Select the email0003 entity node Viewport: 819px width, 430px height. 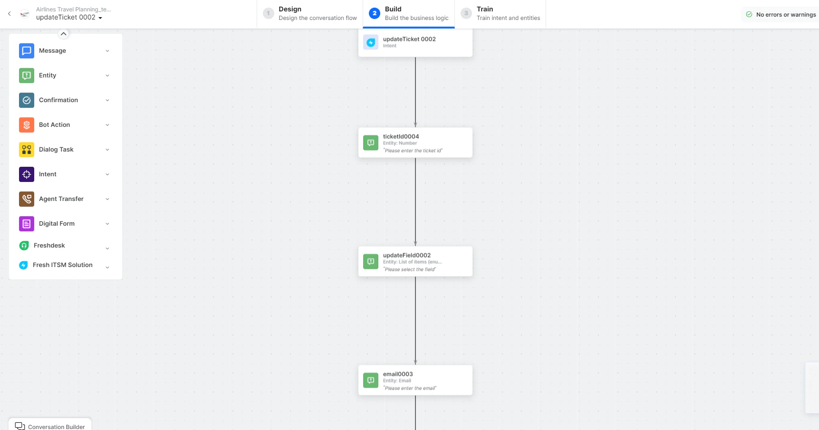(x=415, y=380)
